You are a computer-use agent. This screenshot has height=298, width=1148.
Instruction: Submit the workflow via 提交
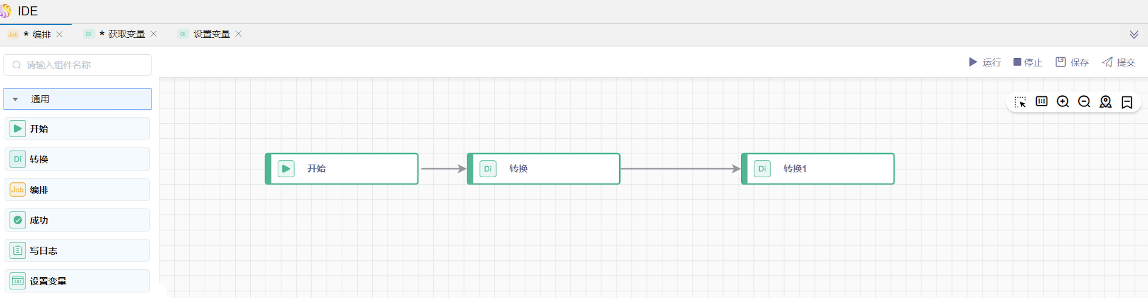point(1118,62)
